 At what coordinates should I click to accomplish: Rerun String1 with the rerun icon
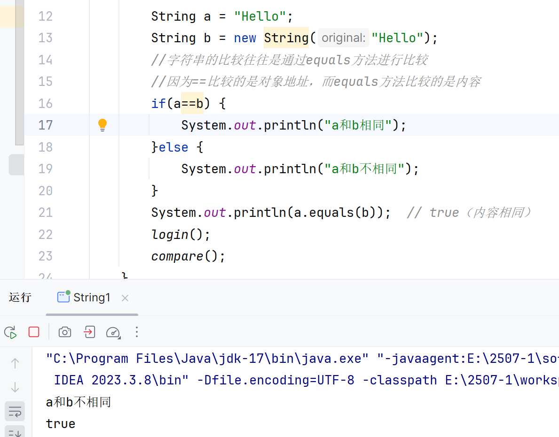coord(10,332)
